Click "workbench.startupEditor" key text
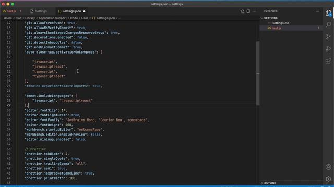 (49, 129)
